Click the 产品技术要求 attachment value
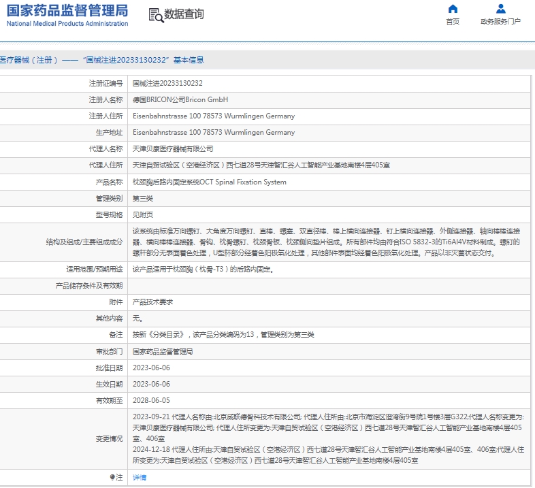The width and height of the screenshot is (535, 488). click(x=152, y=302)
